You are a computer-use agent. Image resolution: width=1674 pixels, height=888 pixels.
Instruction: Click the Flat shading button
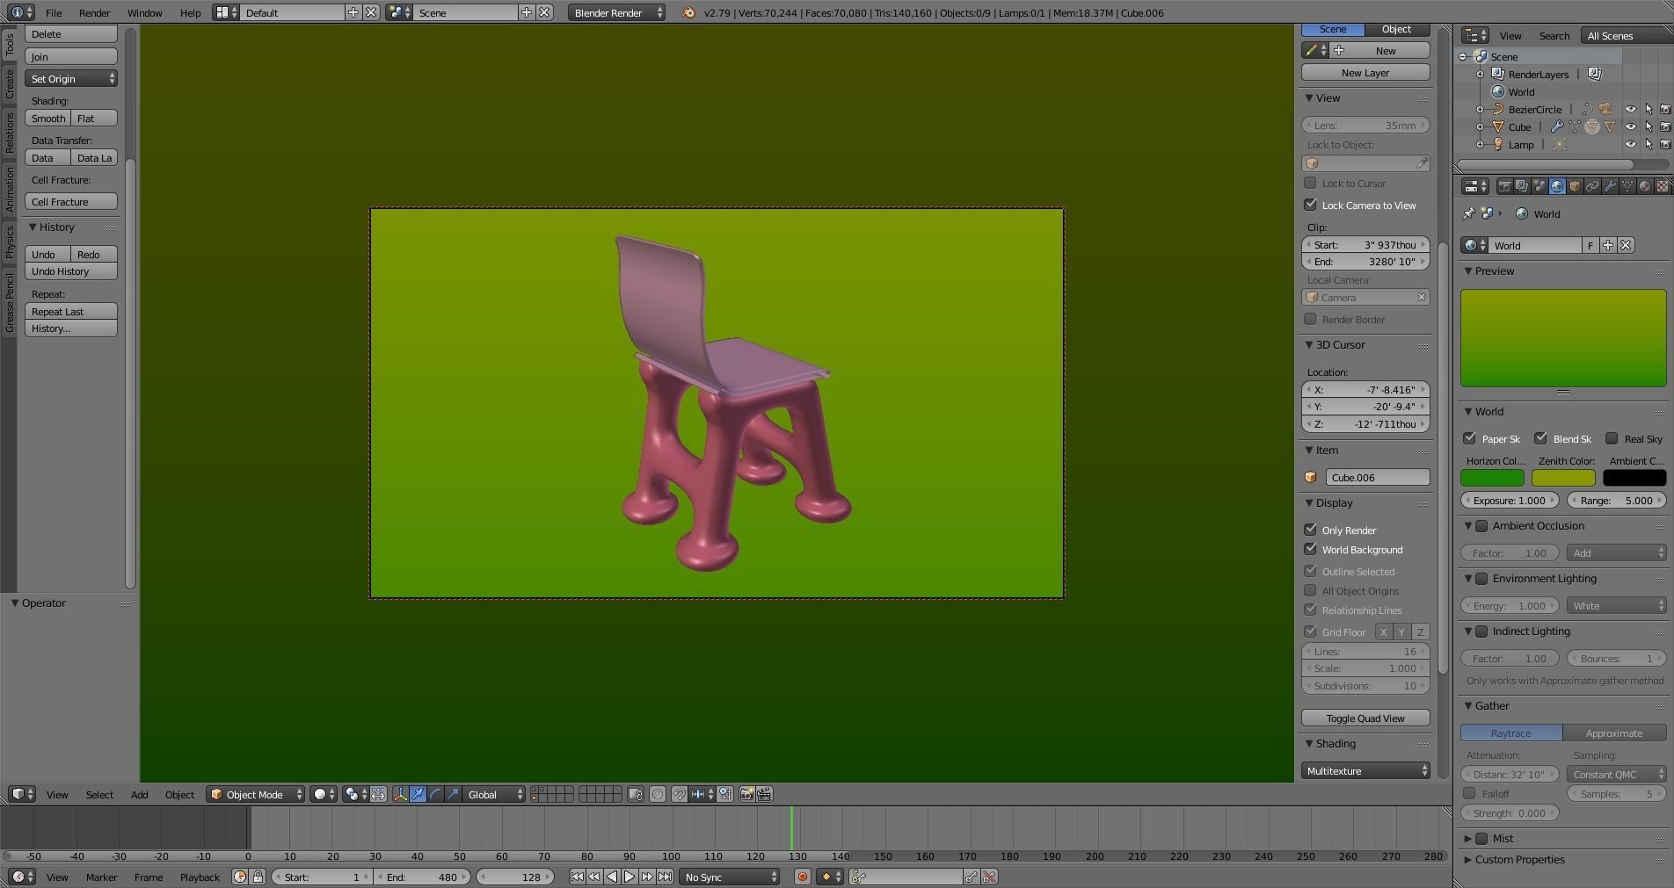pos(95,118)
